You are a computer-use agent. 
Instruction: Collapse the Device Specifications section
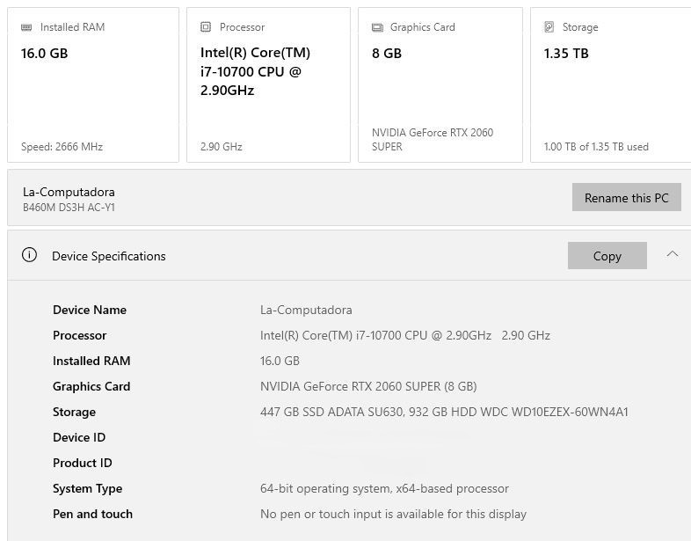672,255
